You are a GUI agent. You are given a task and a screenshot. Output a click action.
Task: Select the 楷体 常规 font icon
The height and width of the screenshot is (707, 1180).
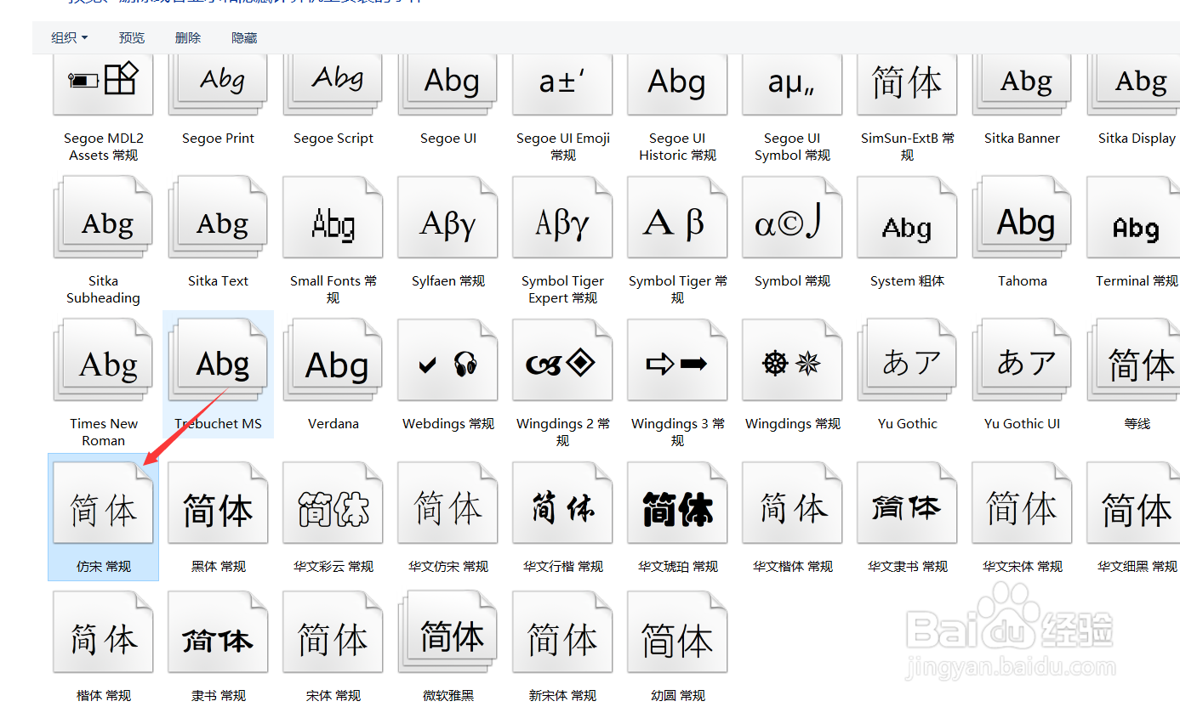click(x=103, y=631)
